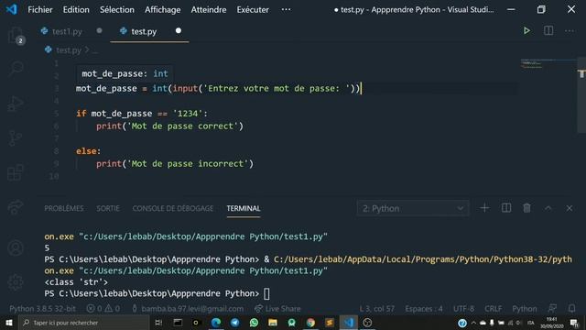Open the Live Share view in activity bar
The width and height of the screenshot is (586, 330).
(16, 207)
